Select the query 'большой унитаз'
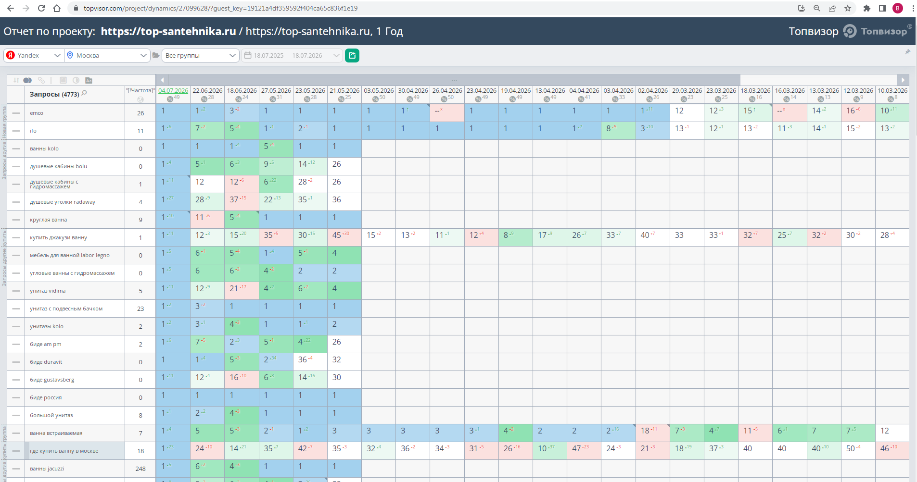The image size is (917, 482). [51, 415]
